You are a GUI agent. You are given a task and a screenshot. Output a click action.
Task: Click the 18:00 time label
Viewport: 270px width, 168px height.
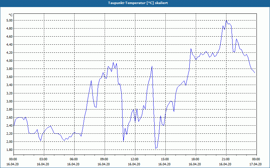(196, 159)
